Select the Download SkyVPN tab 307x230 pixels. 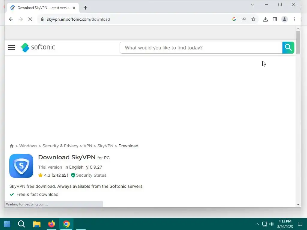click(43, 8)
